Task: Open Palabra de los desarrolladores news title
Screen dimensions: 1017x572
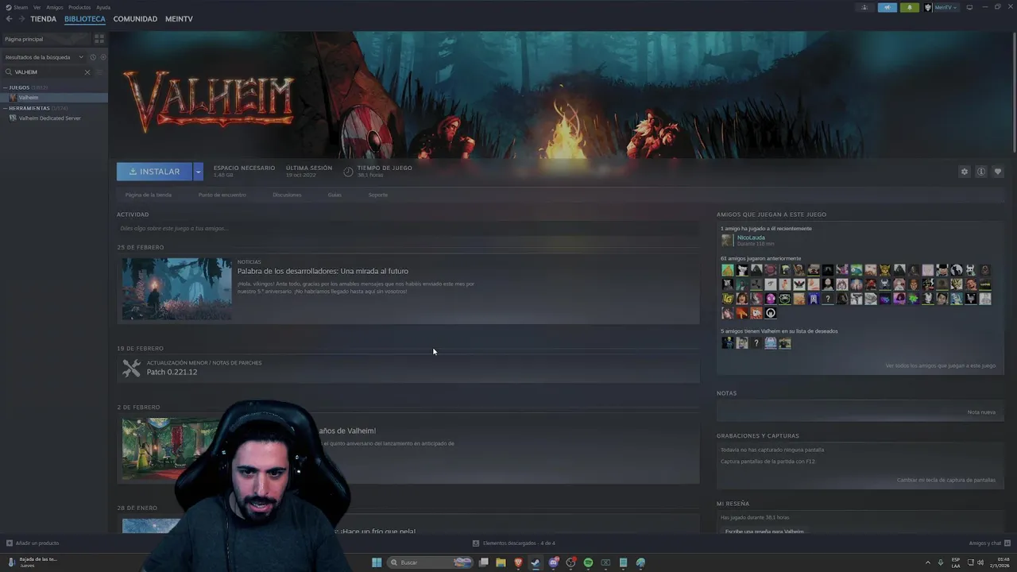Action: pos(323,272)
